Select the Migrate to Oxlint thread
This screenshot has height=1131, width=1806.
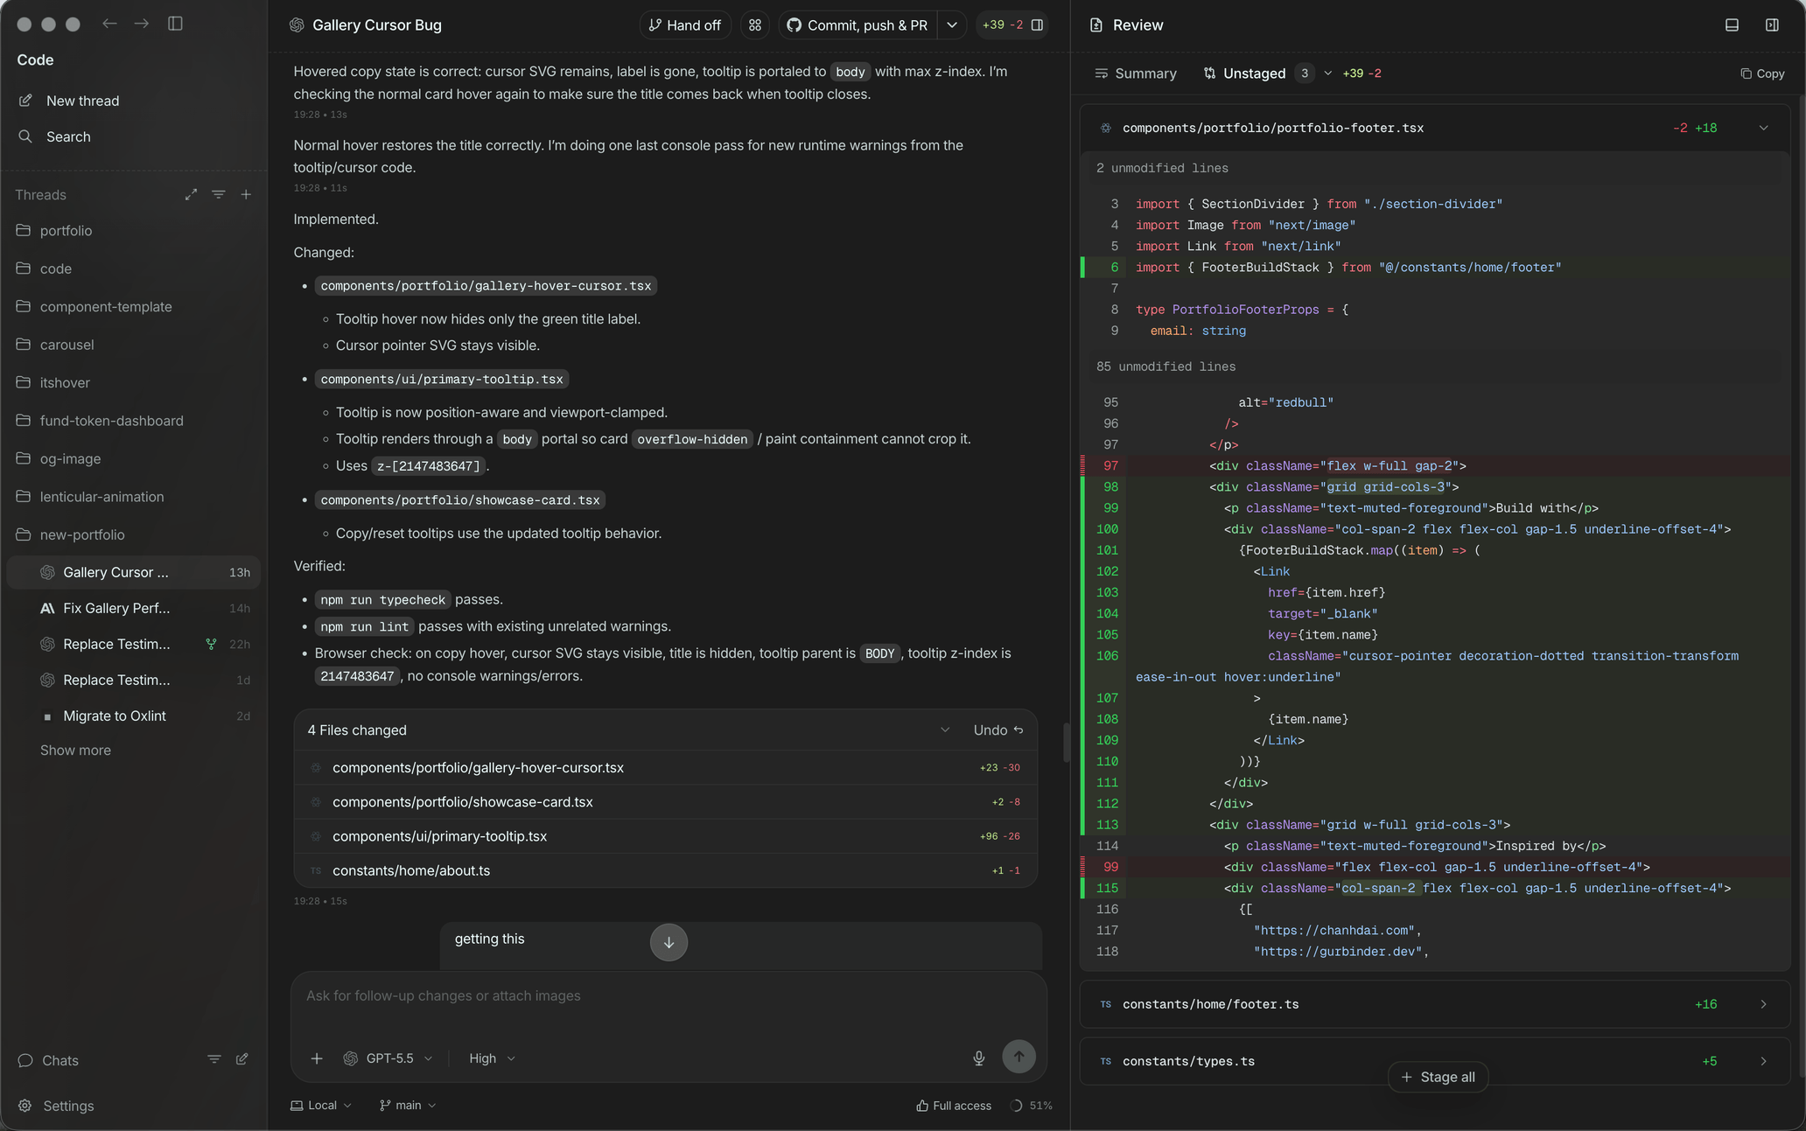[134, 716]
